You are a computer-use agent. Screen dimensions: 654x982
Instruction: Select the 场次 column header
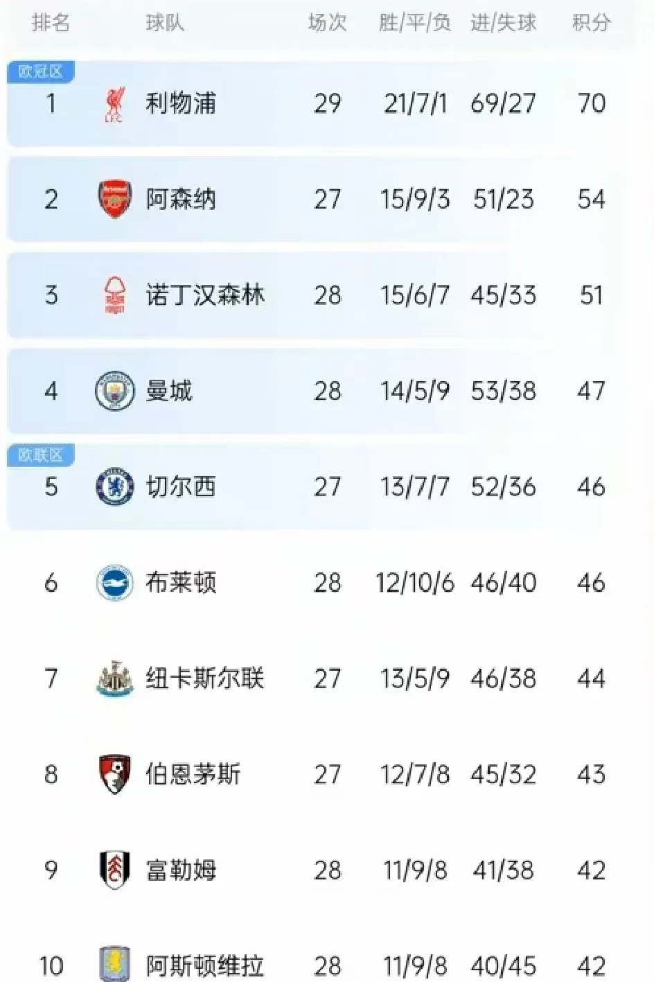[x=327, y=23]
